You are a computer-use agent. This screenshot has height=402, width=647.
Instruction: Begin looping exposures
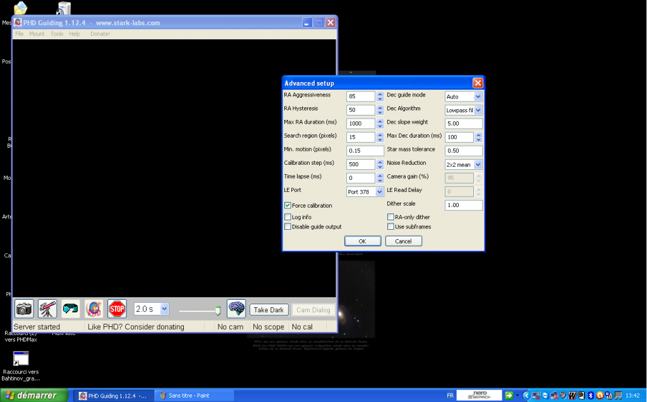click(x=70, y=309)
